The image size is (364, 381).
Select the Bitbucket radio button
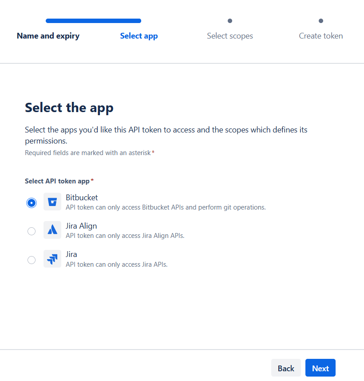click(32, 202)
